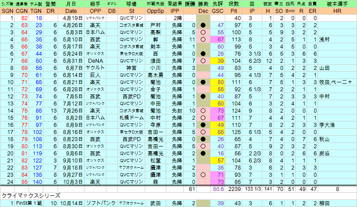Click the クライマックスシリーズ section label
The width and height of the screenshot is (357, 207).
pyautogui.click(x=31, y=196)
